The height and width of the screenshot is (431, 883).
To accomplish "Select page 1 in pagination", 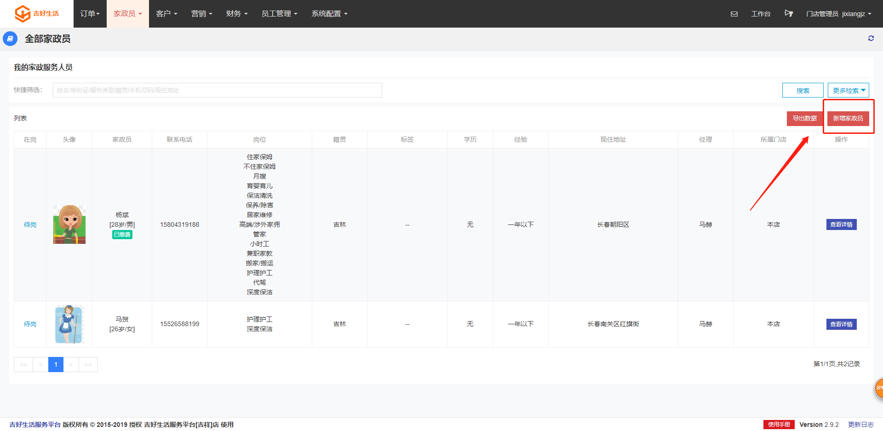I will coord(56,364).
